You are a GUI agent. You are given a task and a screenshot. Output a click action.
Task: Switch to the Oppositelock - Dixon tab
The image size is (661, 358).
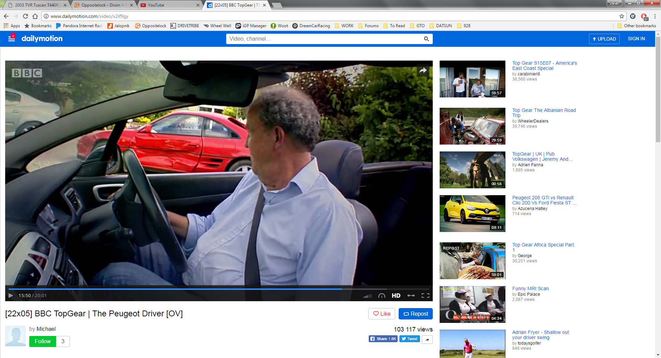point(103,5)
